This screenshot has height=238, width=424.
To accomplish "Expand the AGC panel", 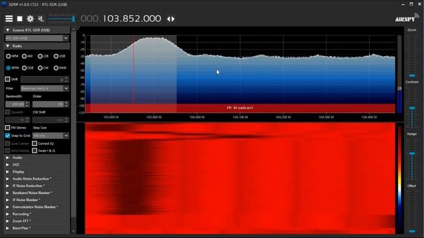I will coord(7,165).
